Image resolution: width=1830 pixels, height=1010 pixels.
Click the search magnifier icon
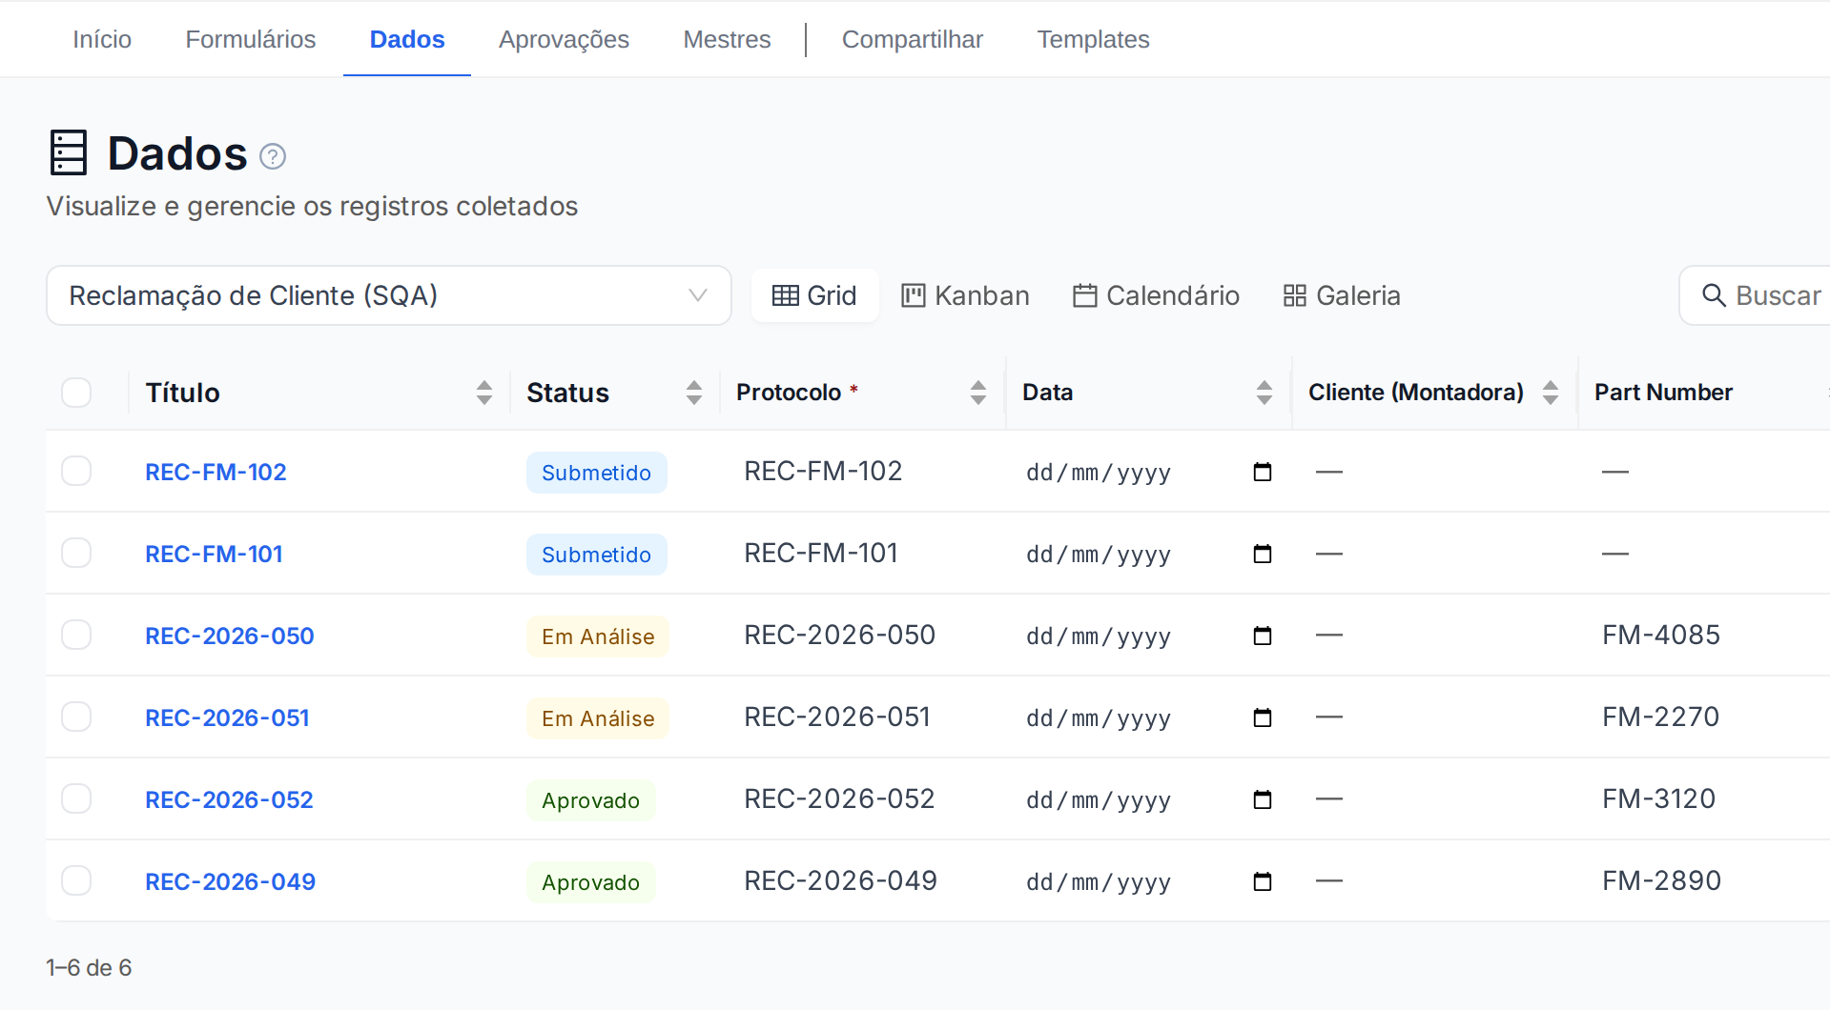point(1714,295)
